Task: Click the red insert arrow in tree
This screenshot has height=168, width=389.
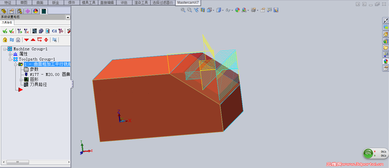Action: [21, 90]
